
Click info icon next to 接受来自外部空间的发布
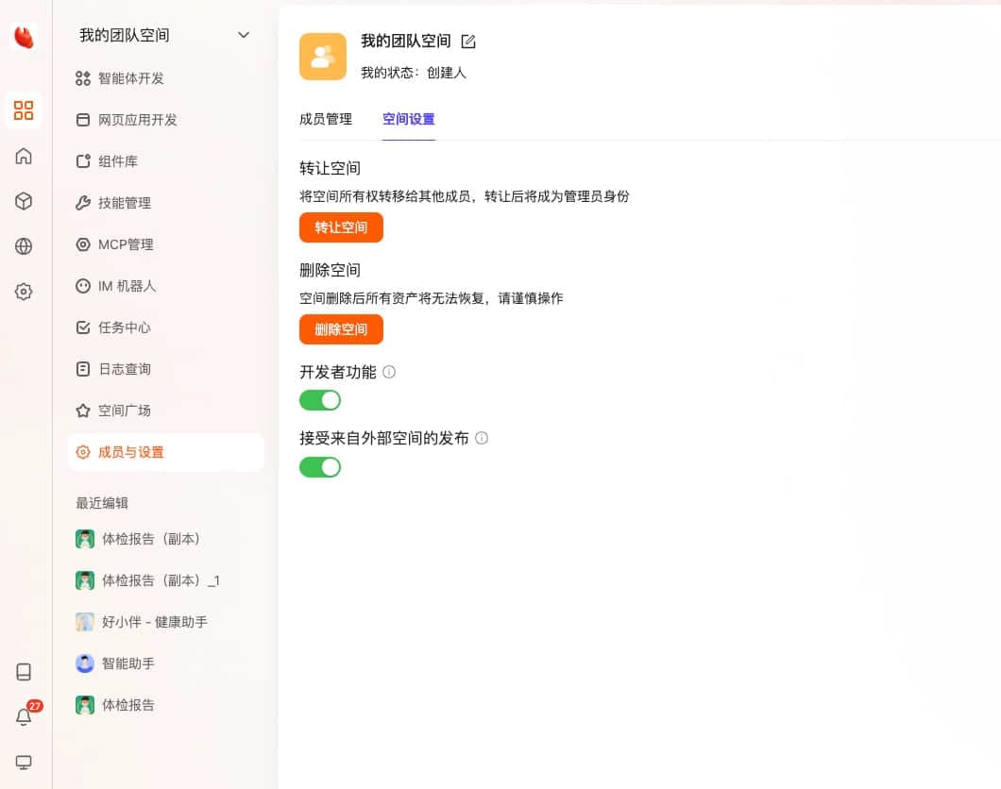tap(482, 438)
